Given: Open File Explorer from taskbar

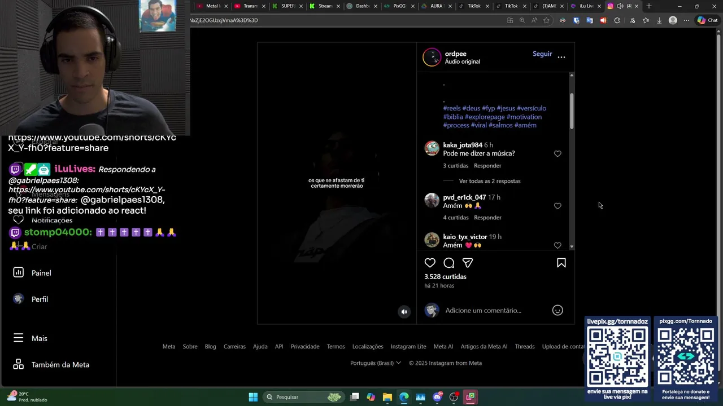Looking at the screenshot, I should (x=387, y=397).
